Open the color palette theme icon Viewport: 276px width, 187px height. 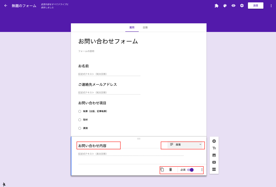tap(225, 6)
